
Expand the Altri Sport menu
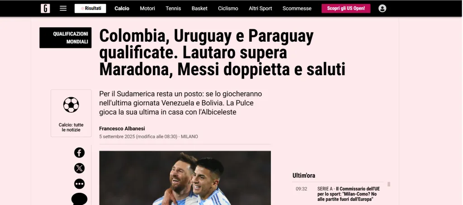(260, 8)
